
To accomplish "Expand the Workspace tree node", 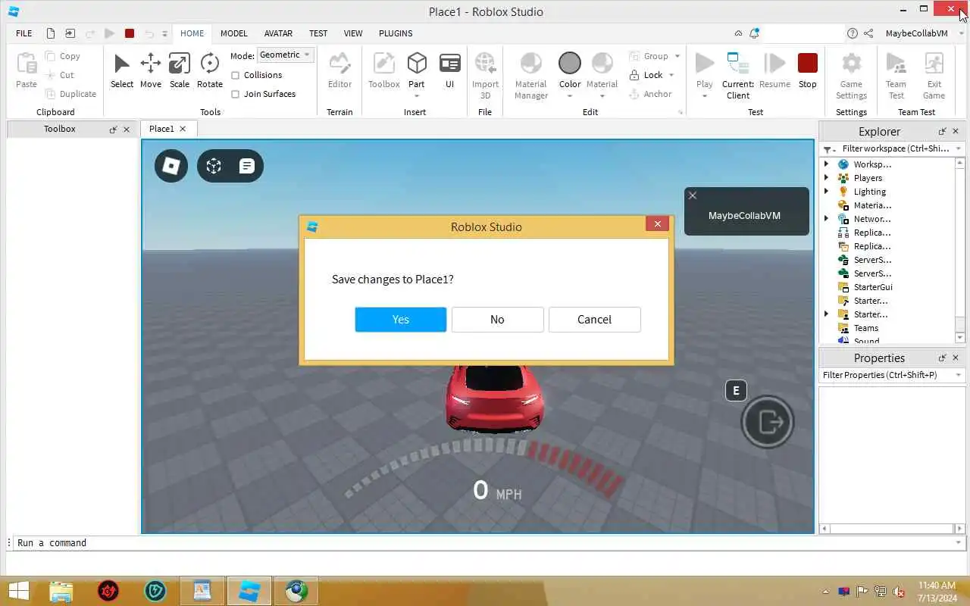I will pyautogui.click(x=827, y=164).
